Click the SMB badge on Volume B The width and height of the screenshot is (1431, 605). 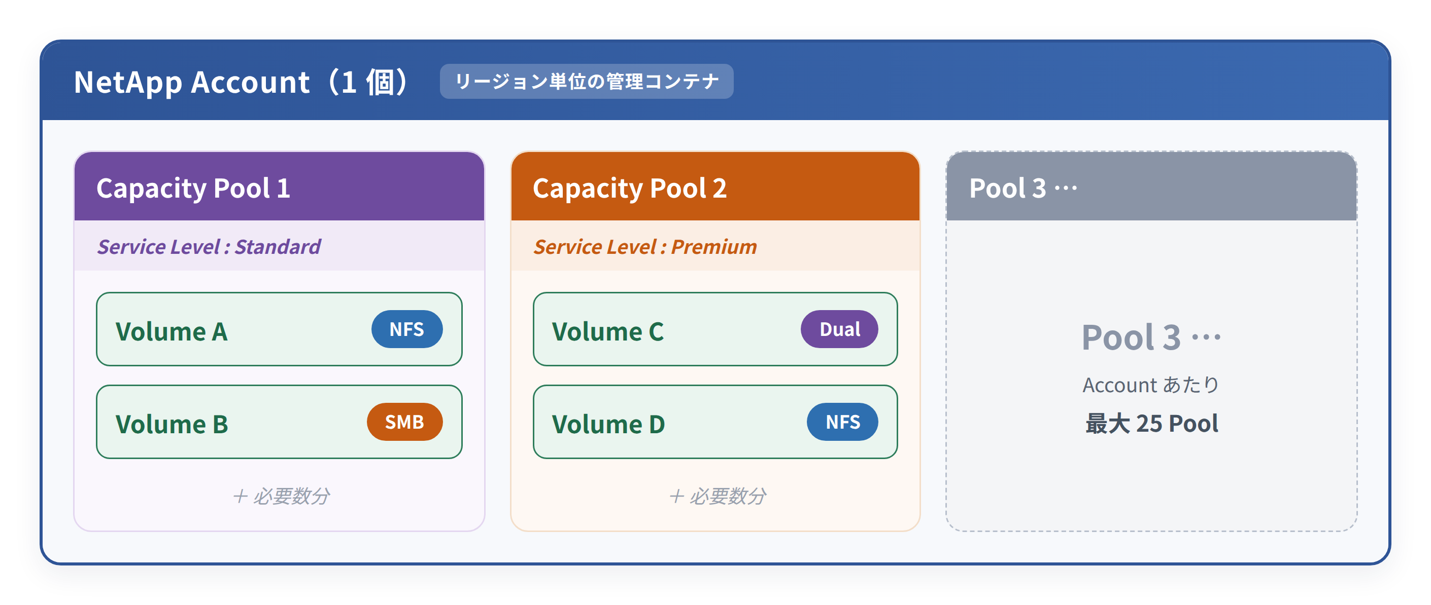(404, 422)
